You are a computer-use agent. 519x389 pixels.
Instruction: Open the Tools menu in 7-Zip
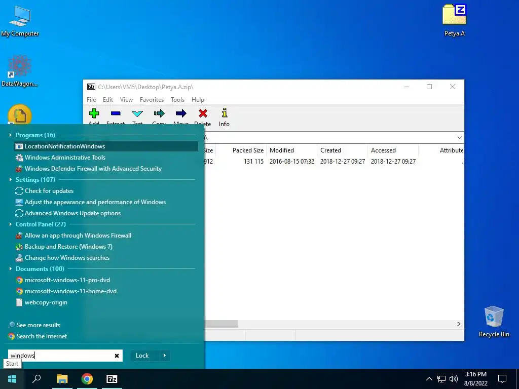click(178, 100)
